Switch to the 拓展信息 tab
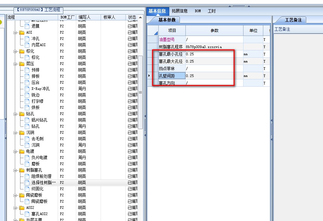The width and height of the screenshot is (323, 221). click(x=179, y=11)
